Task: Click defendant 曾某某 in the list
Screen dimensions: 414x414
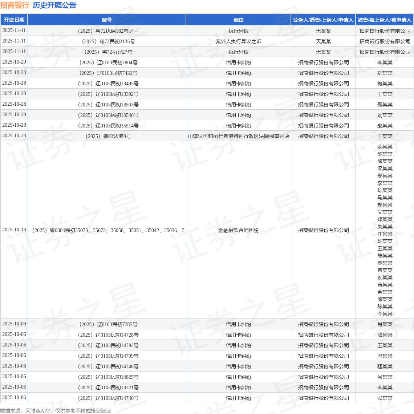Action: pos(385,270)
